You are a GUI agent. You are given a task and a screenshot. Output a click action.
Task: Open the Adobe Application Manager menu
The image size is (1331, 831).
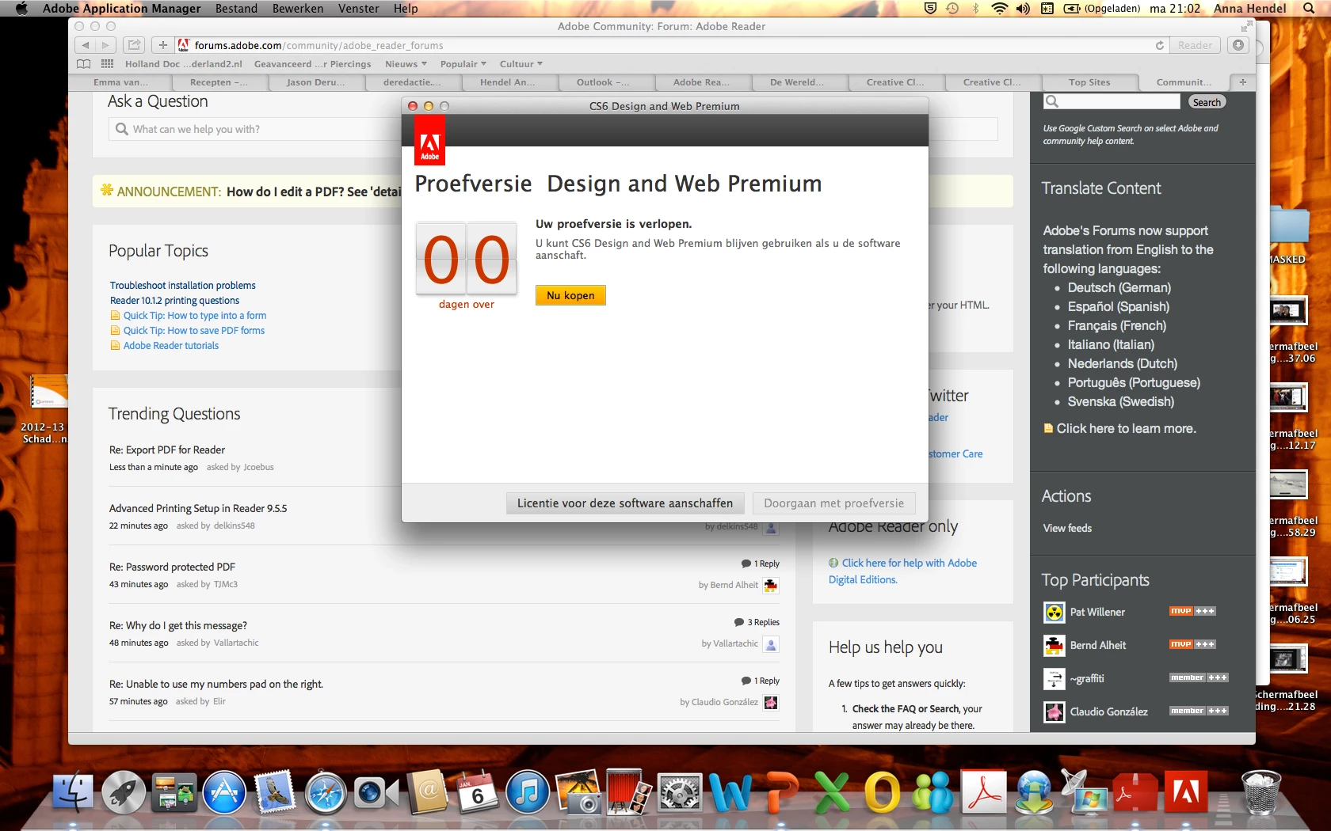(121, 9)
